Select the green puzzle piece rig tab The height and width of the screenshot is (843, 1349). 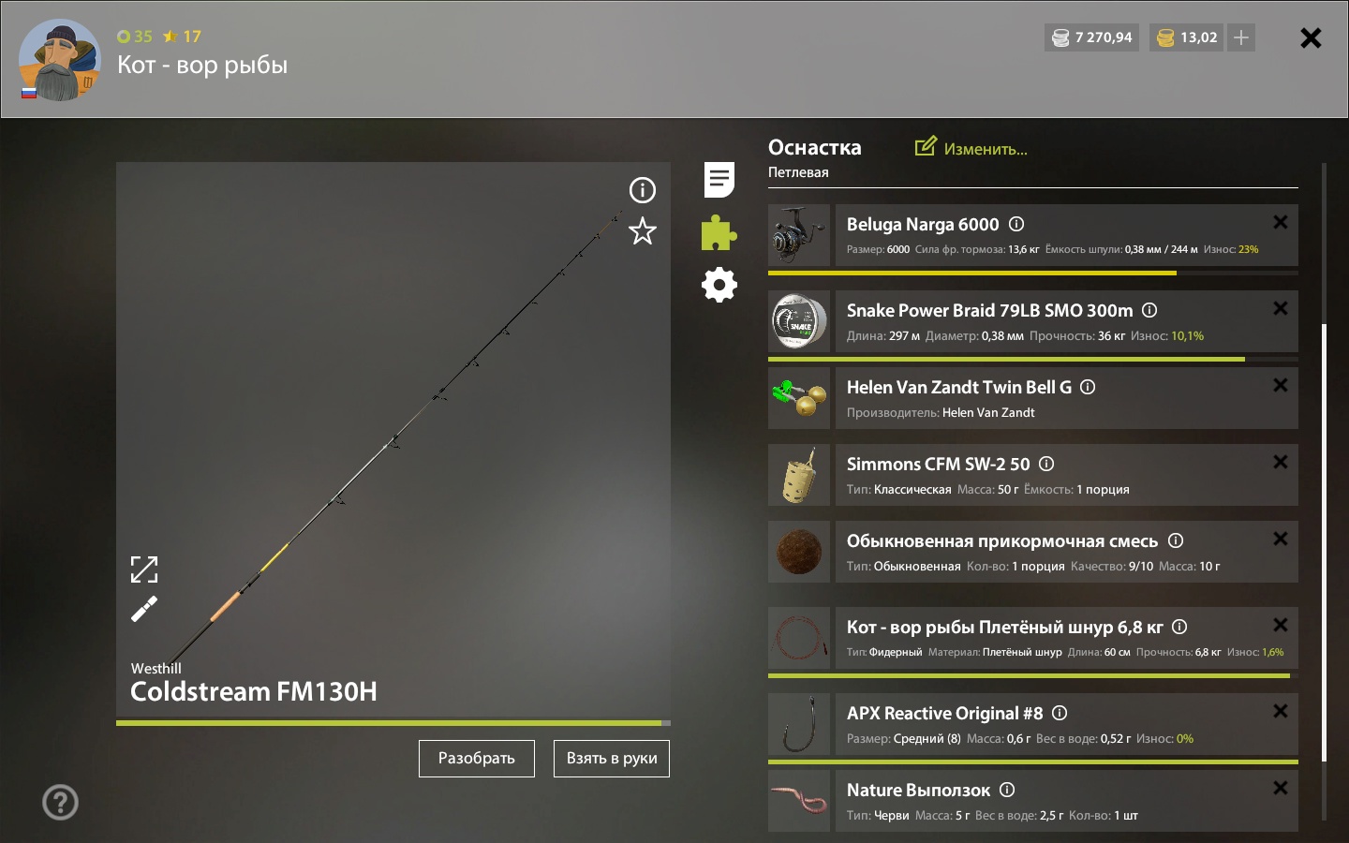(x=719, y=233)
